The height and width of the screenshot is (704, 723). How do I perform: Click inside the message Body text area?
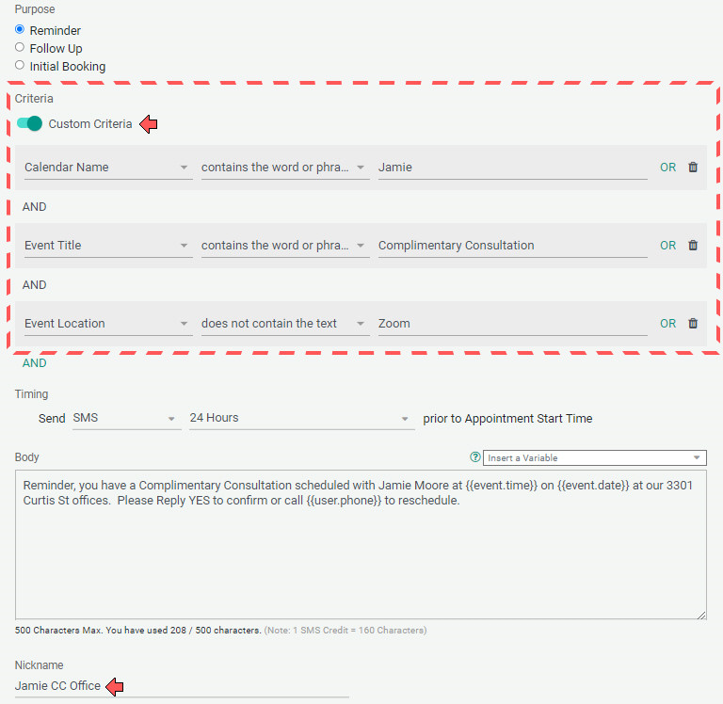click(x=361, y=545)
